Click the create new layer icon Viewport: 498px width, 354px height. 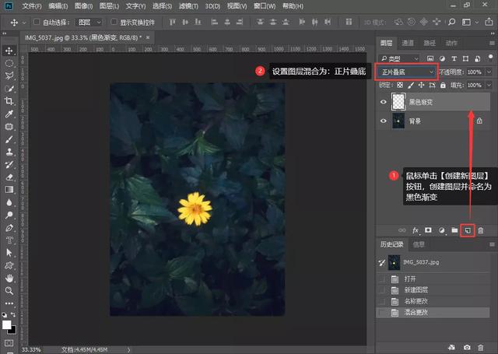[467, 230]
